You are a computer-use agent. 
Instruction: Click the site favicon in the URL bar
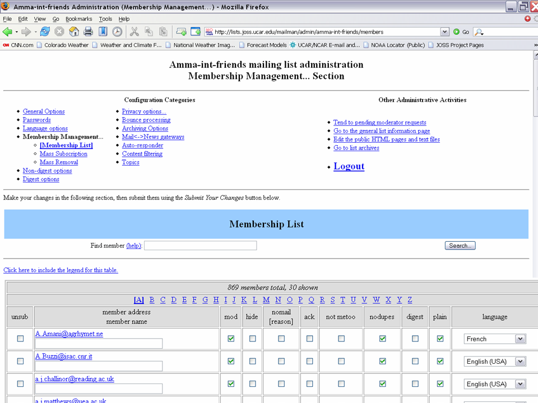[209, 32]
